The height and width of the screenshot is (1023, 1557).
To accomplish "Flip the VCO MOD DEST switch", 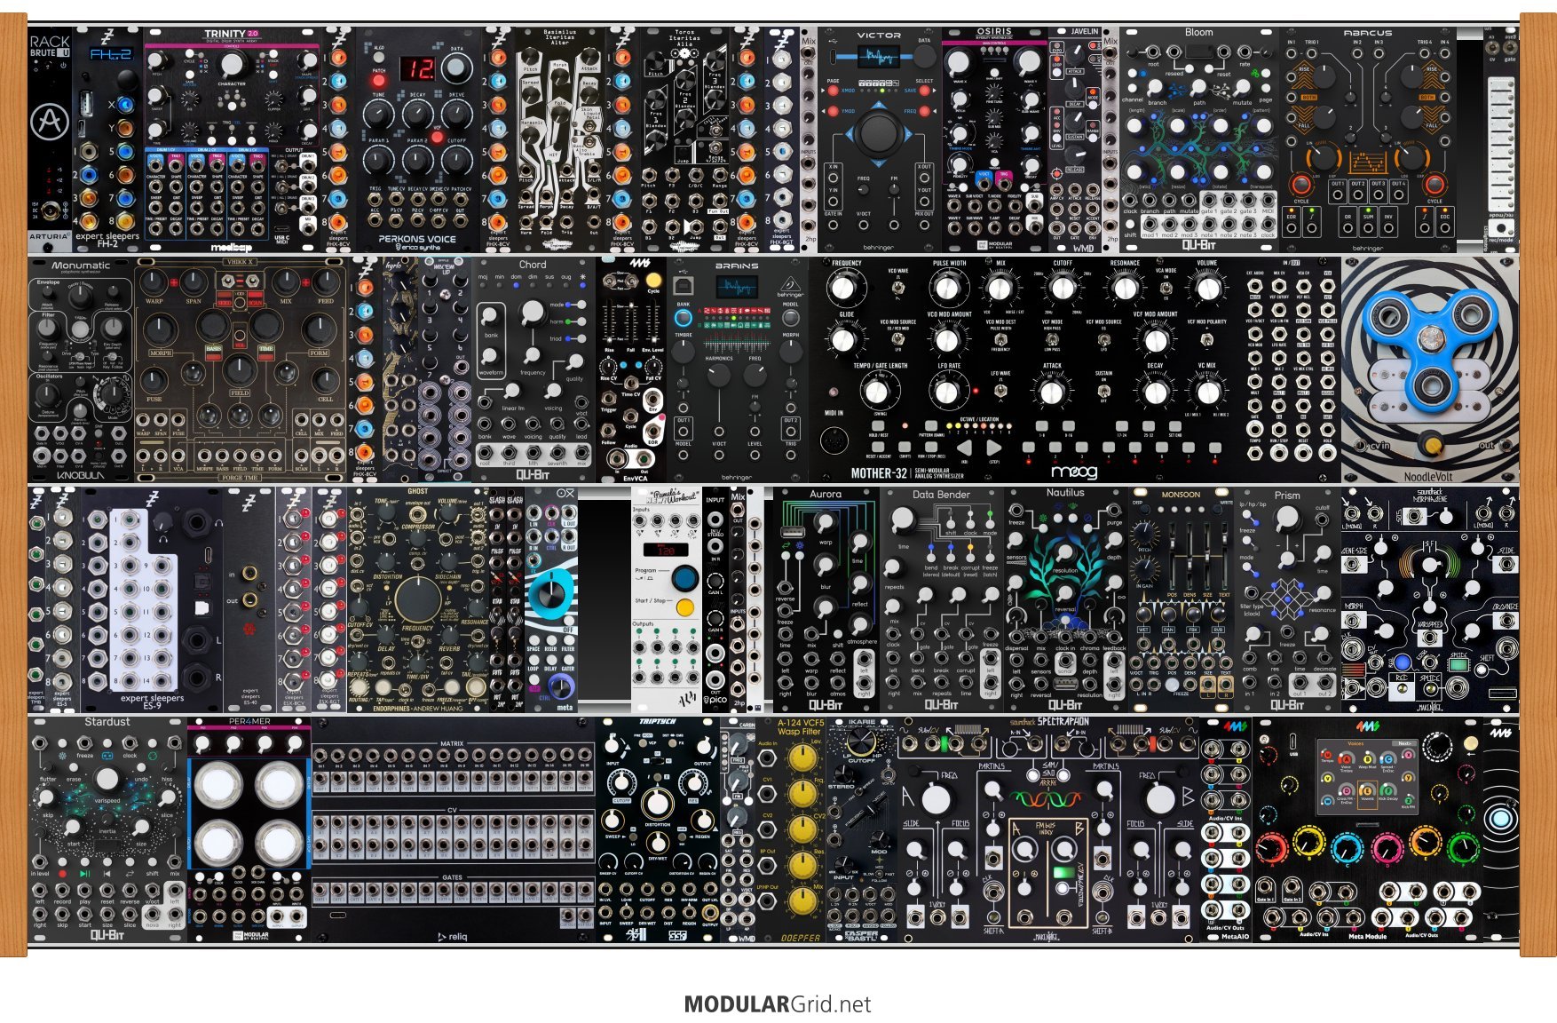I will (1000, 338).
